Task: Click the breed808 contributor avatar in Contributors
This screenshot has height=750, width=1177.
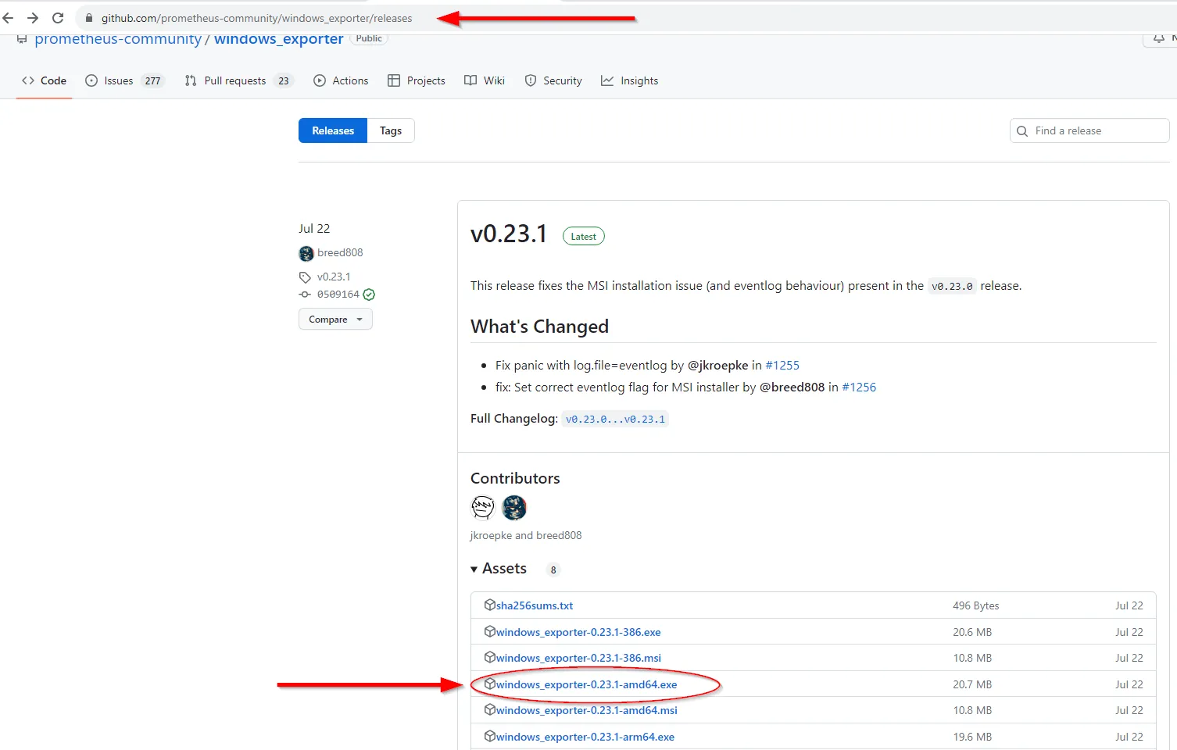Action: tap(514, 508)
